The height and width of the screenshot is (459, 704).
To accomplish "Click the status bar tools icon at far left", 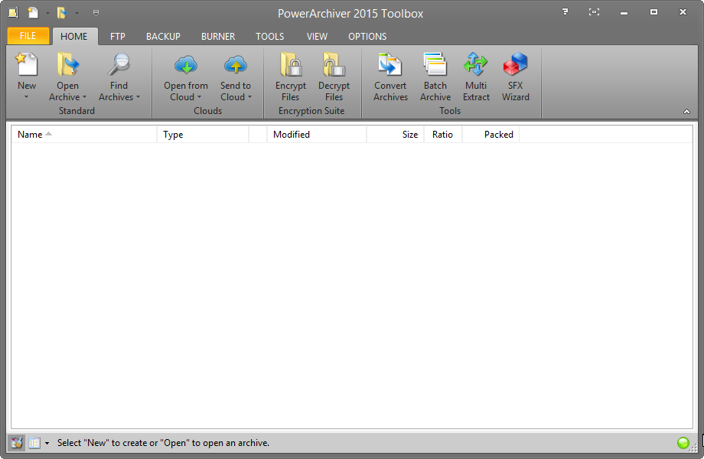I will pos(17,443).
